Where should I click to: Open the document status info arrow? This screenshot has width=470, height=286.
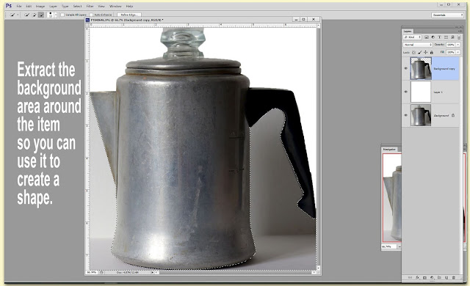(x=152, y=273)
